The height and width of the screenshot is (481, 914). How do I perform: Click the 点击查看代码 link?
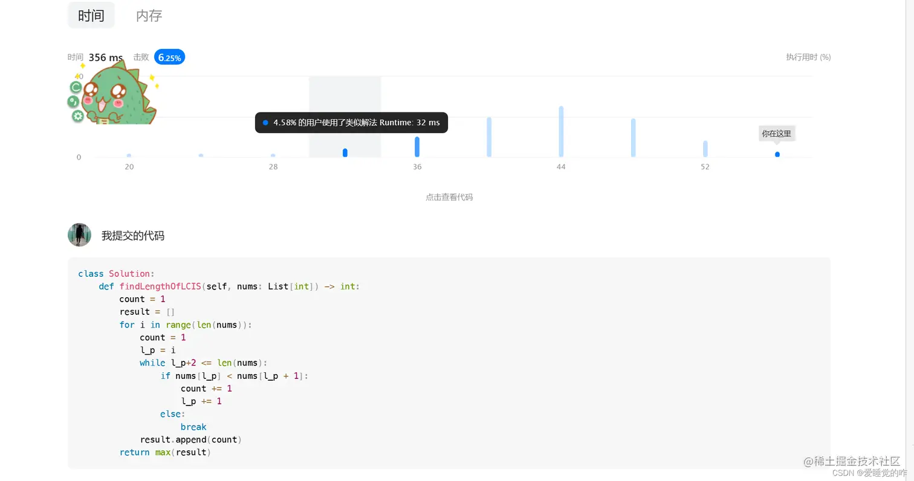point(449,197)
